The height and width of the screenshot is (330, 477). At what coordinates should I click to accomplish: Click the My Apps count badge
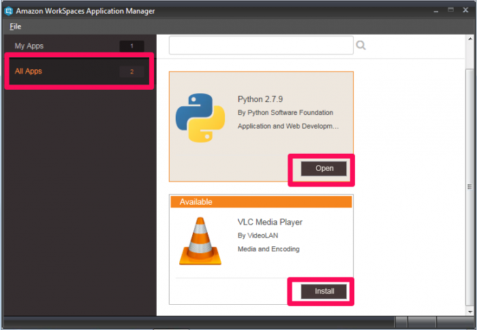[x=132, y=46]
